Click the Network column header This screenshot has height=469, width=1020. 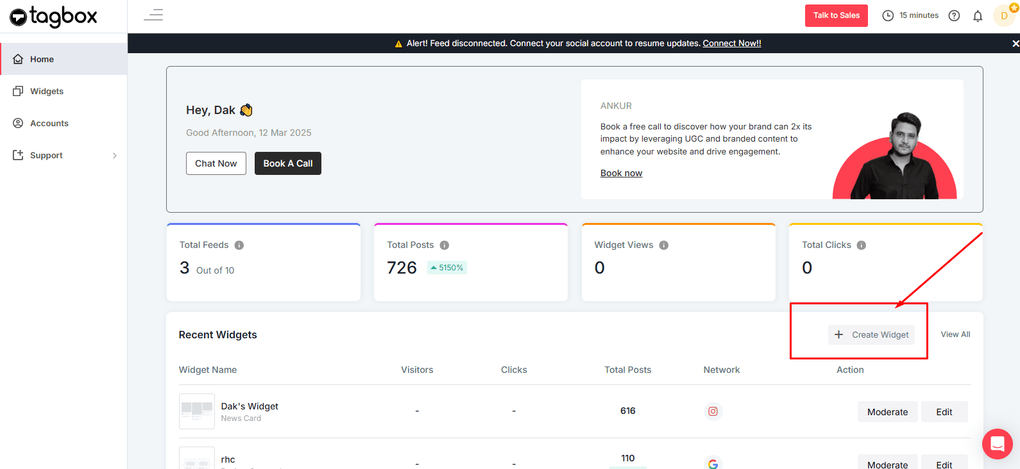pos(722,370)
